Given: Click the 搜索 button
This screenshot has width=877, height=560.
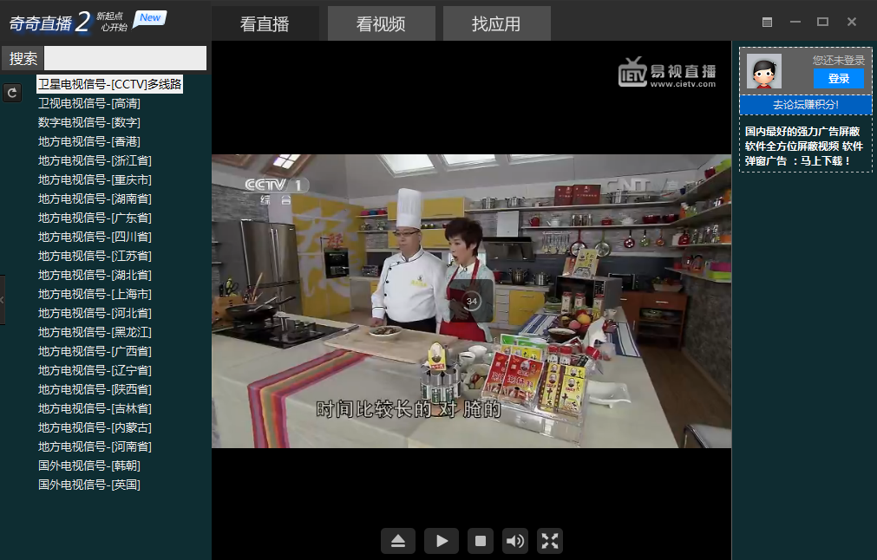Looking at the screenshot, I should 23,58.
